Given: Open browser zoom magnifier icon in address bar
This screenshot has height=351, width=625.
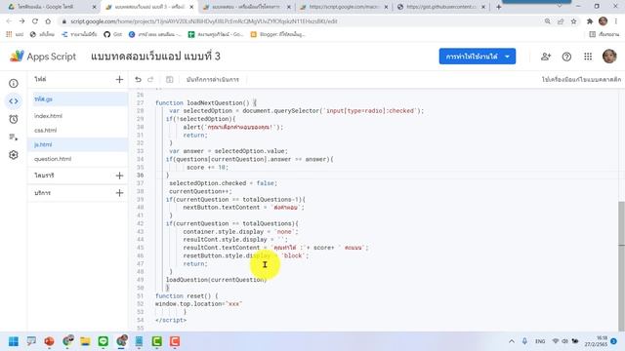Looking at the screenshot, I should 548,21.
